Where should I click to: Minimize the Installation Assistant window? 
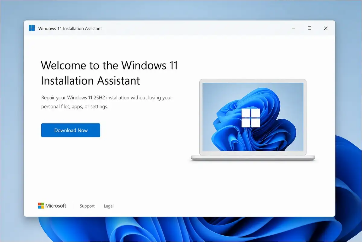294,28
